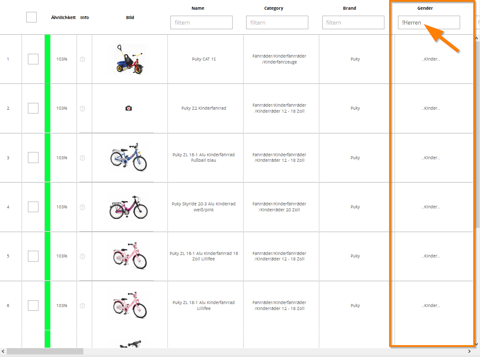Sort by the Brand column header
480x357 pixels.
click(x=350, y=8)
